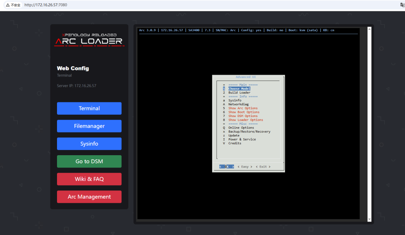Click 'SA3400' in terminal status line
Viewport: 405px width, 235px height.
194,30
